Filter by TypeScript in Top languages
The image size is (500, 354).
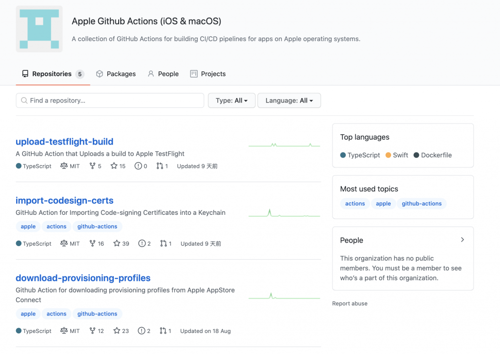tap(360, 155)
